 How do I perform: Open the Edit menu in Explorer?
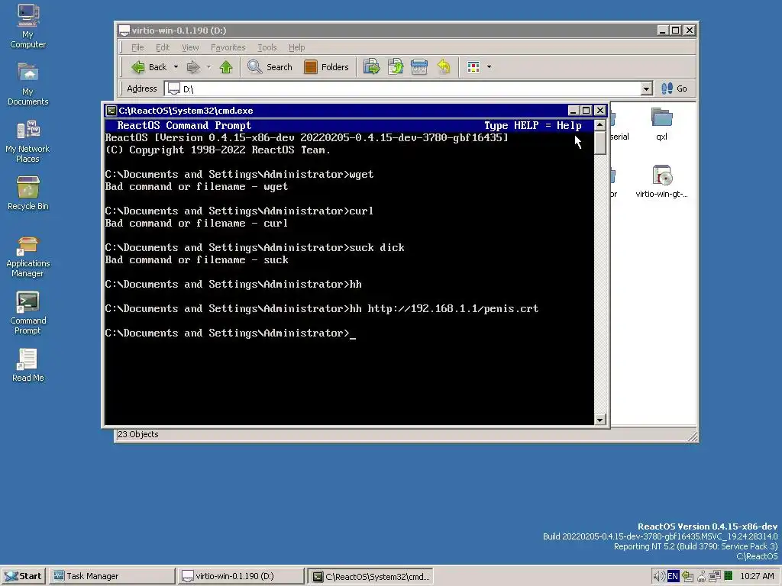click(163, 47)
